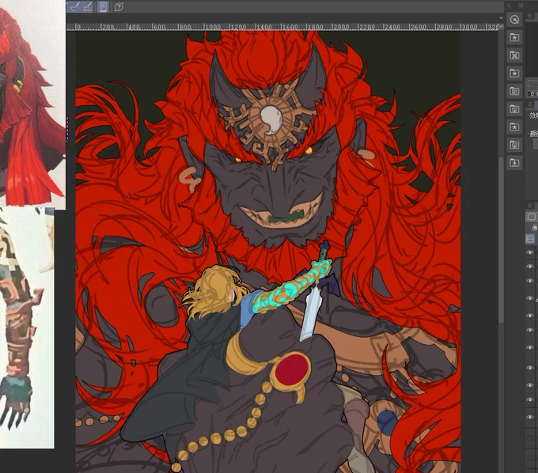Open the folder icon with grid pattern
Screen dimensions: 538x473
tap(514, 91)
